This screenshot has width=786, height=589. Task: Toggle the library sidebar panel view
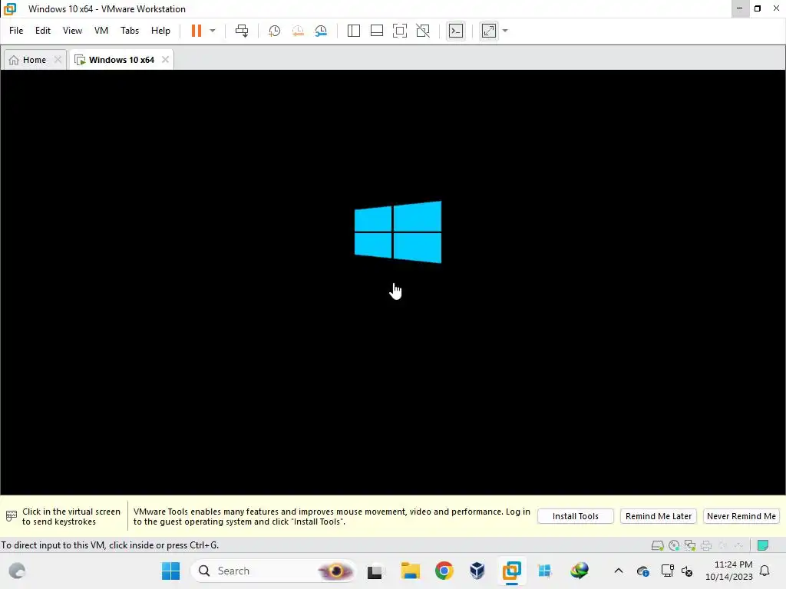(x=353, y=31)
